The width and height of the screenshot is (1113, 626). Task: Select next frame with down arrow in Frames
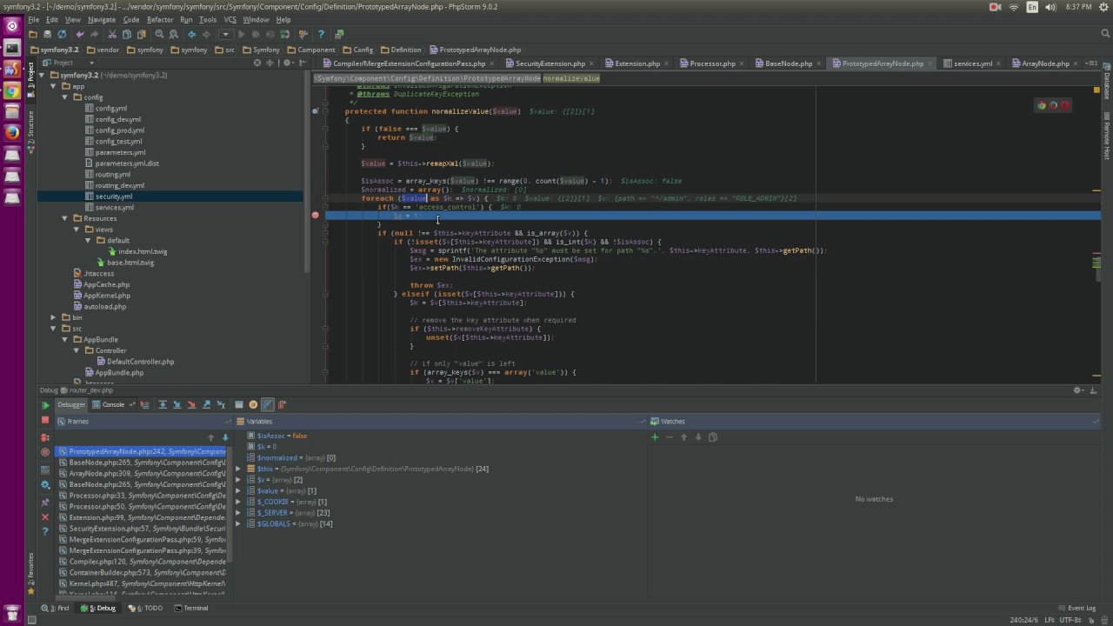[225, 437]
